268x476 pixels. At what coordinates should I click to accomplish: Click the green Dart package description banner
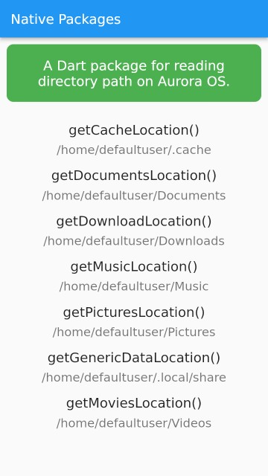[134, 73]
